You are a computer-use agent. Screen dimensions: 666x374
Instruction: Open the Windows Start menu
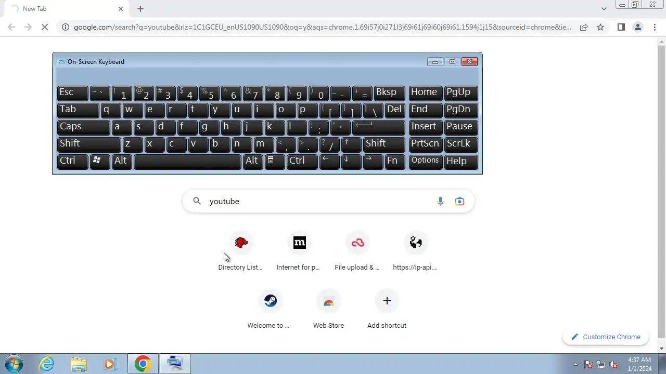pyautogui.click(x=14, y=364)
